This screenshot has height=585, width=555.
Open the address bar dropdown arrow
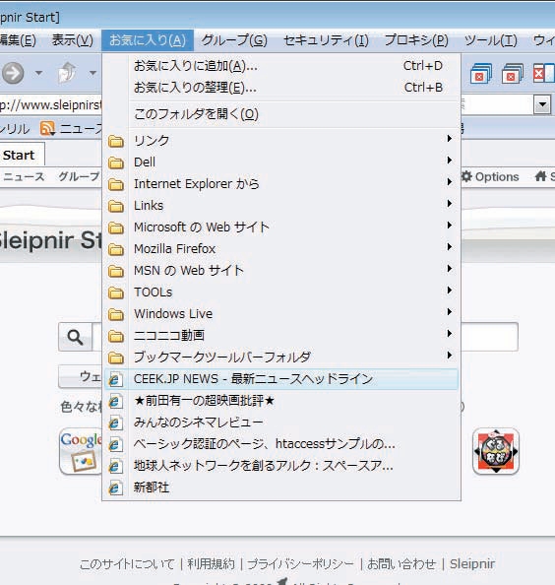pos(542,104)
